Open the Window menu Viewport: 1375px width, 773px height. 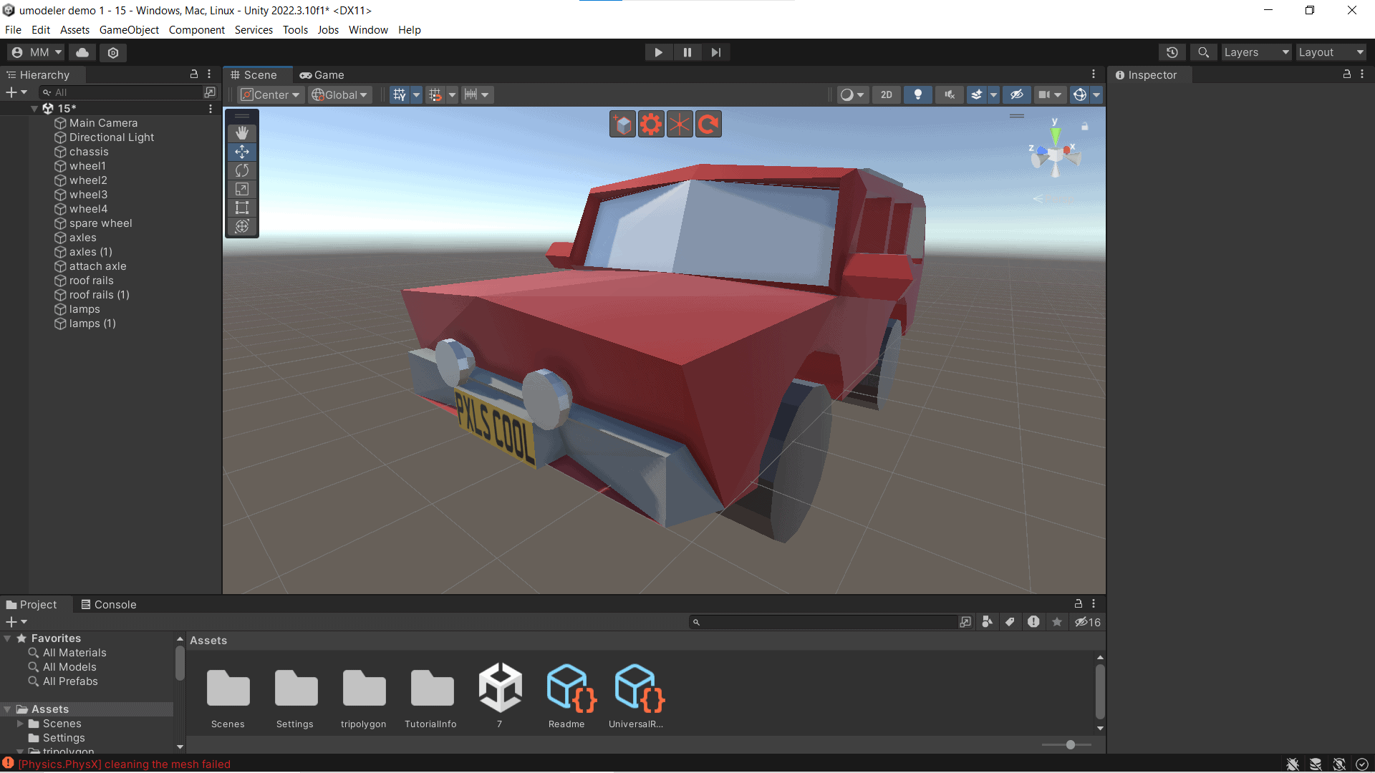(368, 30)
